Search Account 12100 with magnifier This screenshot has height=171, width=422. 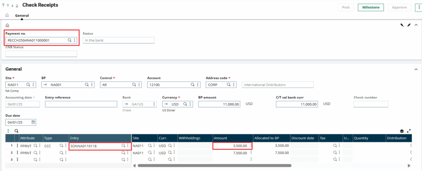point(193,85)
